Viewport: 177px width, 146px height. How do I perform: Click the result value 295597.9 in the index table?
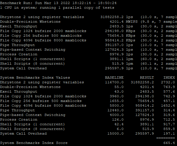point(145,133)
